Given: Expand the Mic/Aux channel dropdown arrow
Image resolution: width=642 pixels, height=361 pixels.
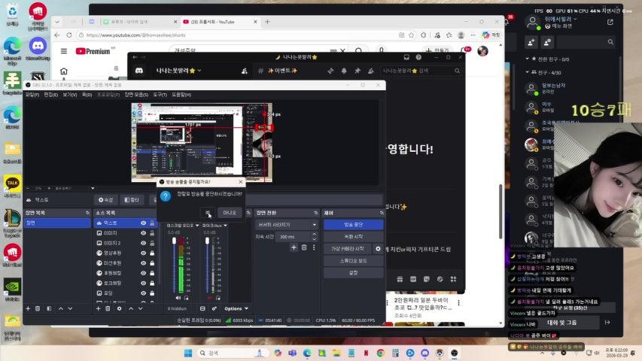Looking at the screenshot, I should tap(225, 226).
